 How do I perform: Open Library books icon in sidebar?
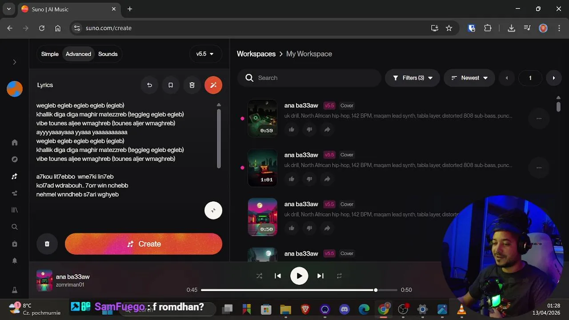click(15, 210)
